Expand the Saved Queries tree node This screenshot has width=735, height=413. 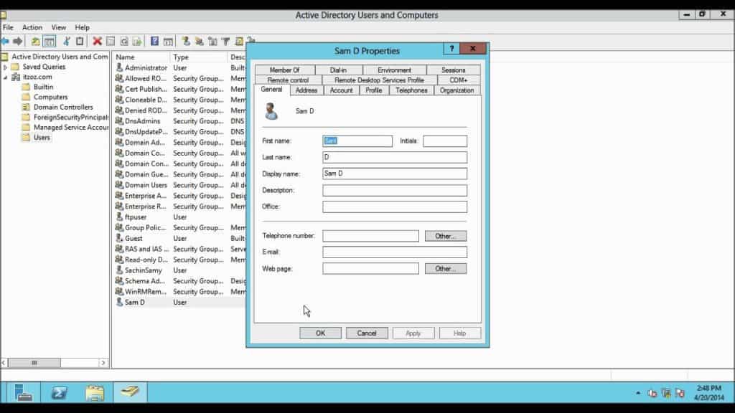[5, 67]
